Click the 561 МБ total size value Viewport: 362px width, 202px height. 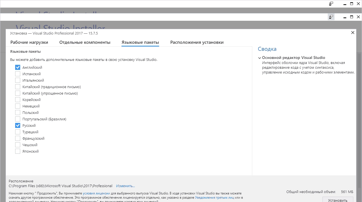[347, 192]
